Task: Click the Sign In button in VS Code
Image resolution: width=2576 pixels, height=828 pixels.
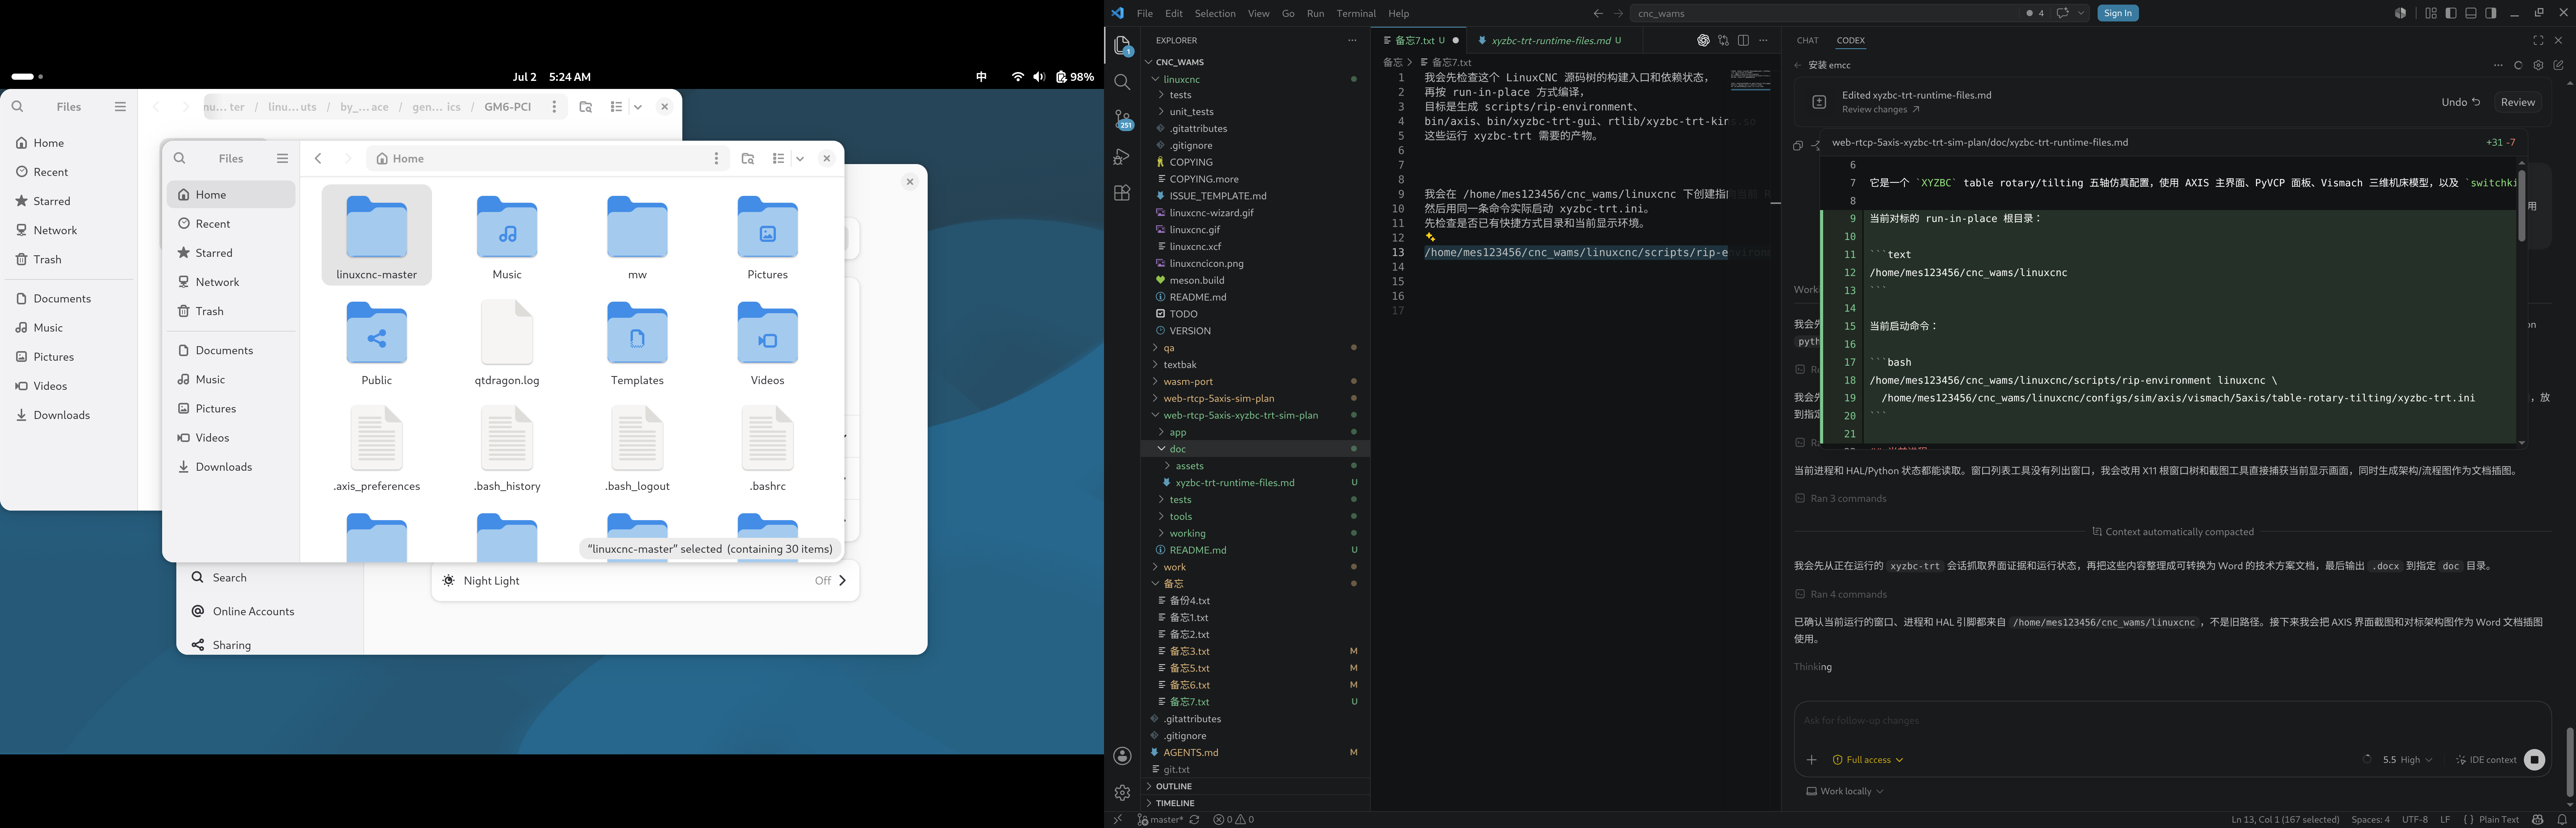Action: 2118,13
